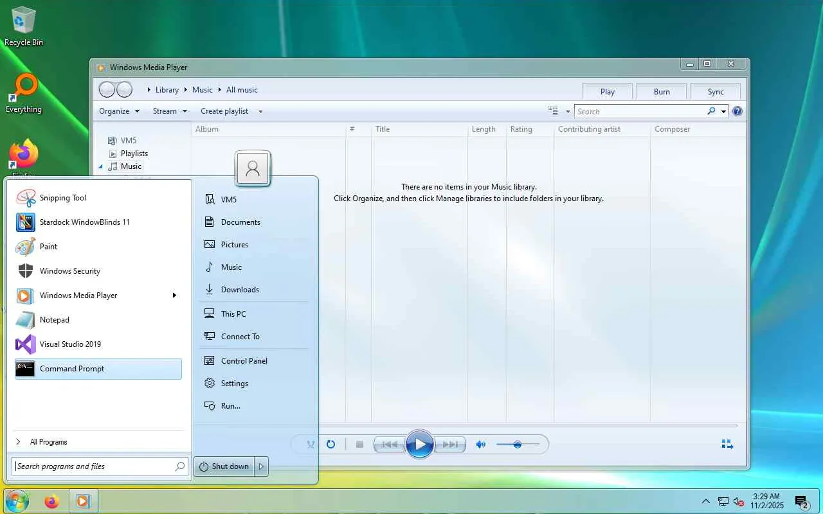This screenshot has height=514, width=823.
Task: Click All music in the breadcrumb
Action: (x=242, y=90)
